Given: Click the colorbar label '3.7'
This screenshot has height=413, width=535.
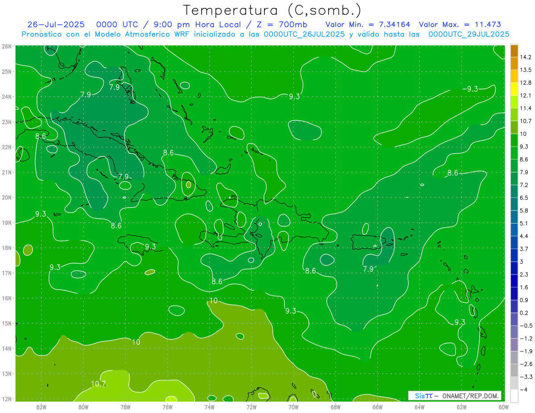Looking at the screenshot, I should click(524, 249).
